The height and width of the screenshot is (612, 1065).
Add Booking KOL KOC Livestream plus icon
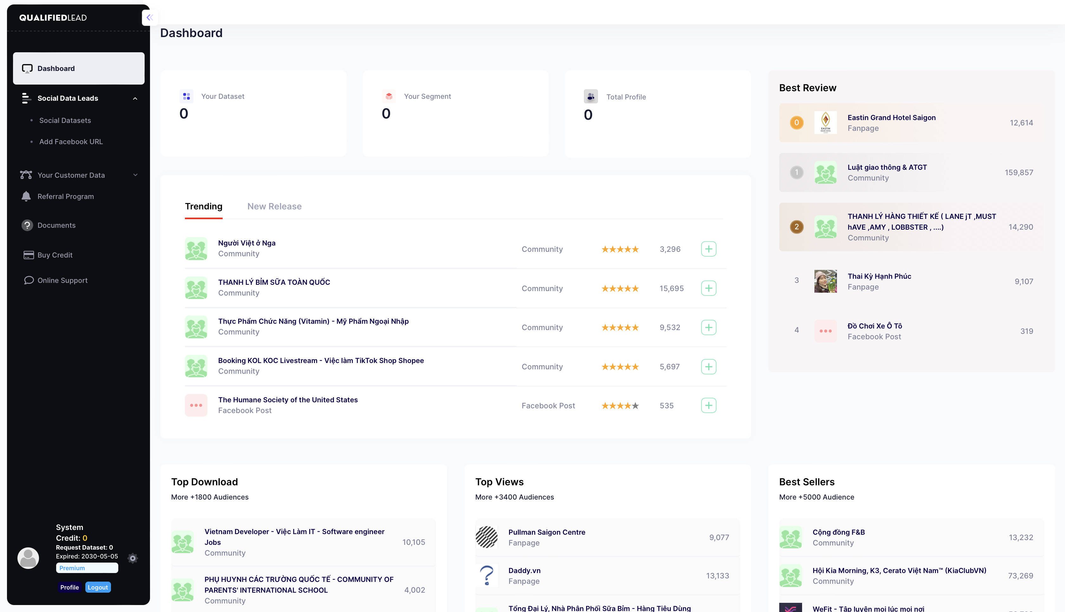click(708, 367)
